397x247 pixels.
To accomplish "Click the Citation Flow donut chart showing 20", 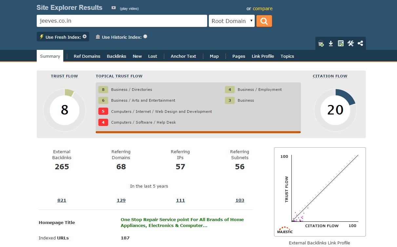I will (335, 110).
